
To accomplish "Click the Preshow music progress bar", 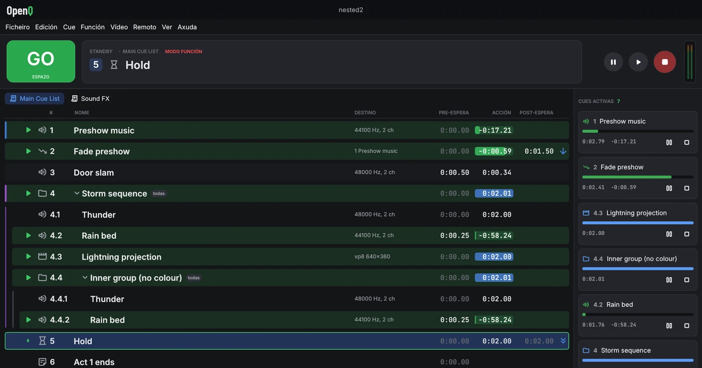I will click(x=638, y=131).
